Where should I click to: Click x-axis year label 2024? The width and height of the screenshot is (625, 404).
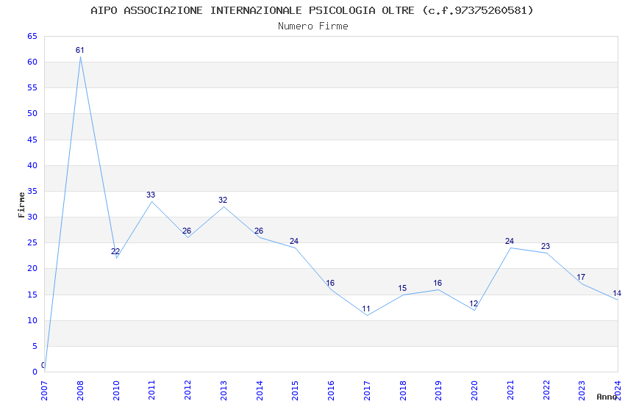pos(618,391)
